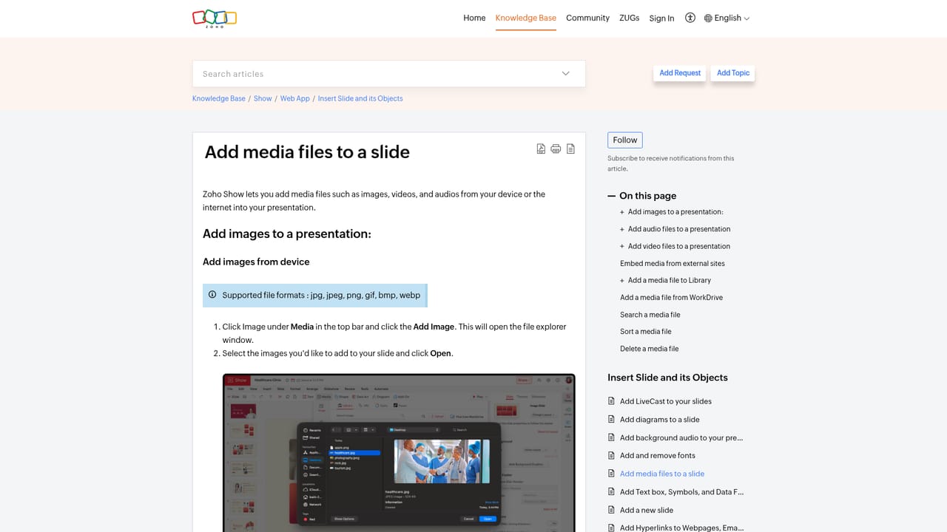Click the Zoho logo
This screenshot has height=532, width=947.
(x=215, y=18)
